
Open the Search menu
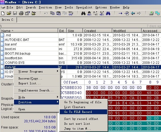(31, 7)
